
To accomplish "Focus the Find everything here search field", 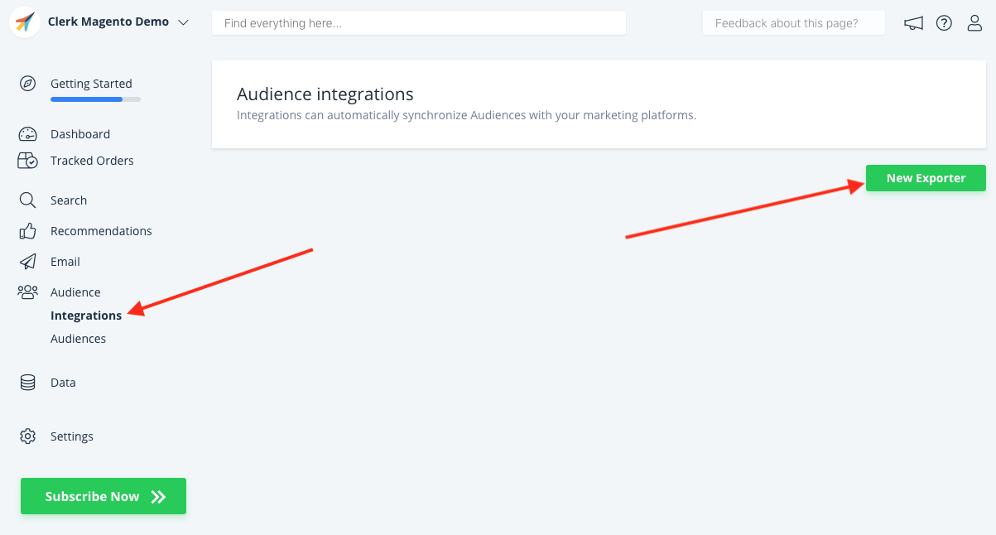I will (x=418, y=23).
